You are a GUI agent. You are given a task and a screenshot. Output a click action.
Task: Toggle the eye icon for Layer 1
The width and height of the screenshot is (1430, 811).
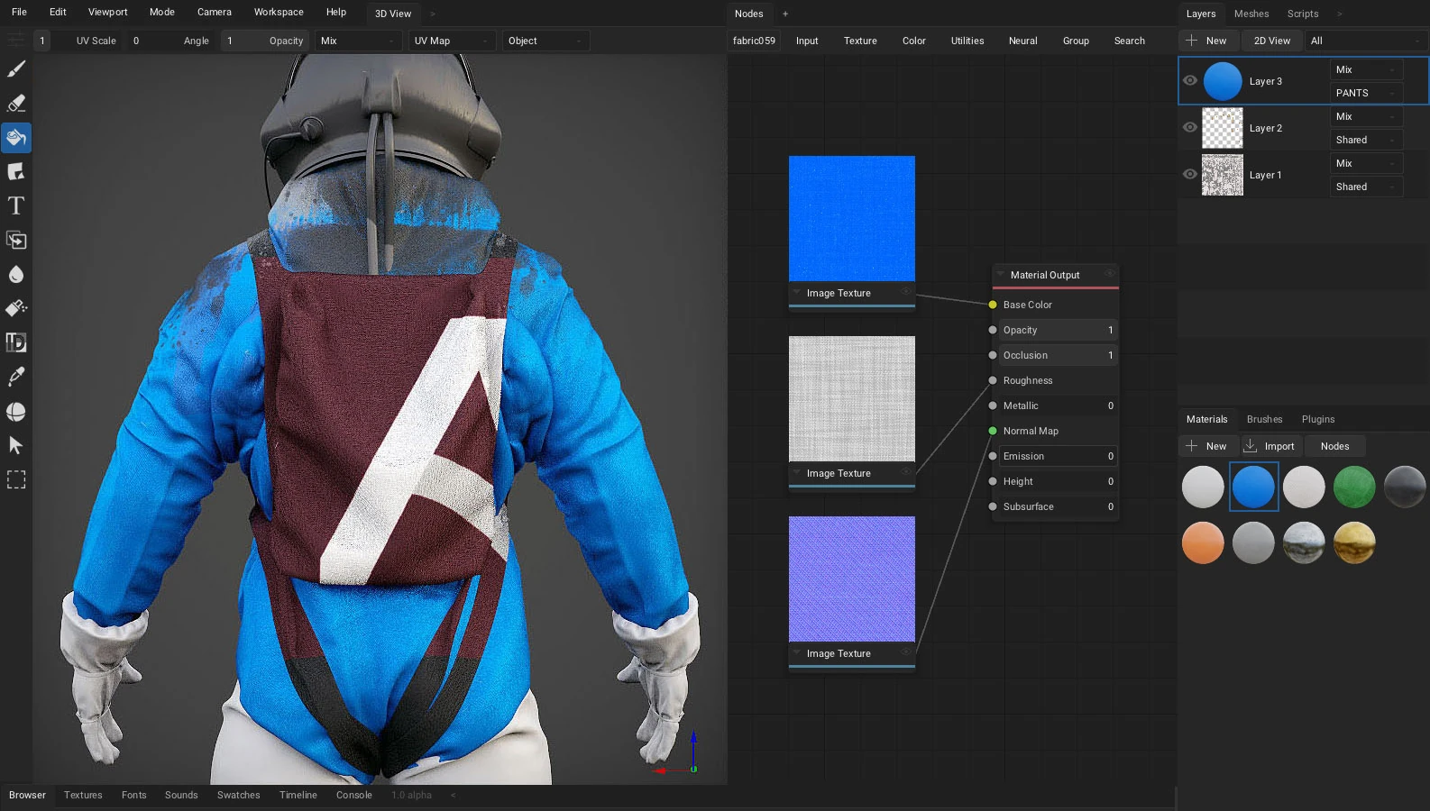(x=1190, y=174)
